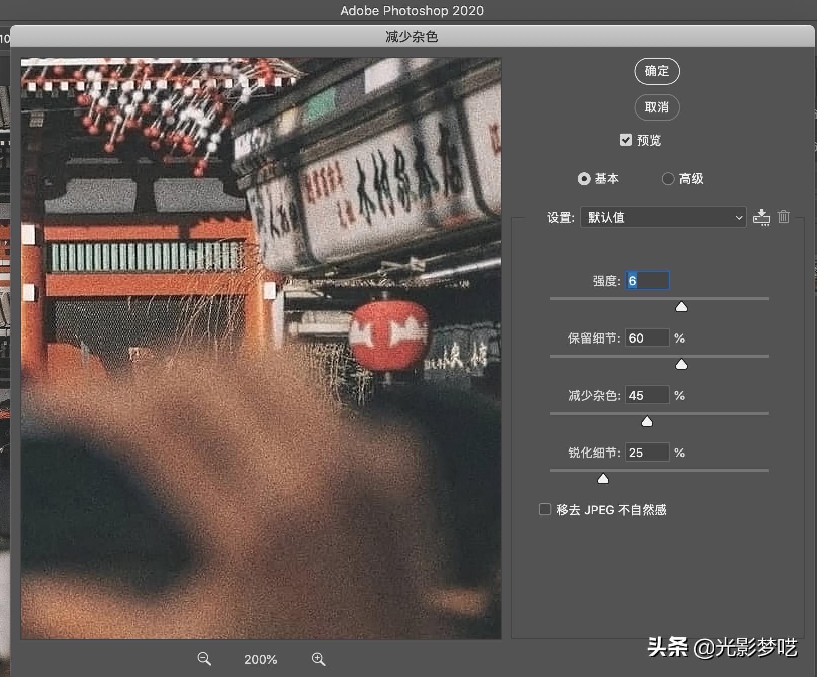Click inside the 强度 value field
This screenshot has width=817, height=677.
click(x=647, y=280)
